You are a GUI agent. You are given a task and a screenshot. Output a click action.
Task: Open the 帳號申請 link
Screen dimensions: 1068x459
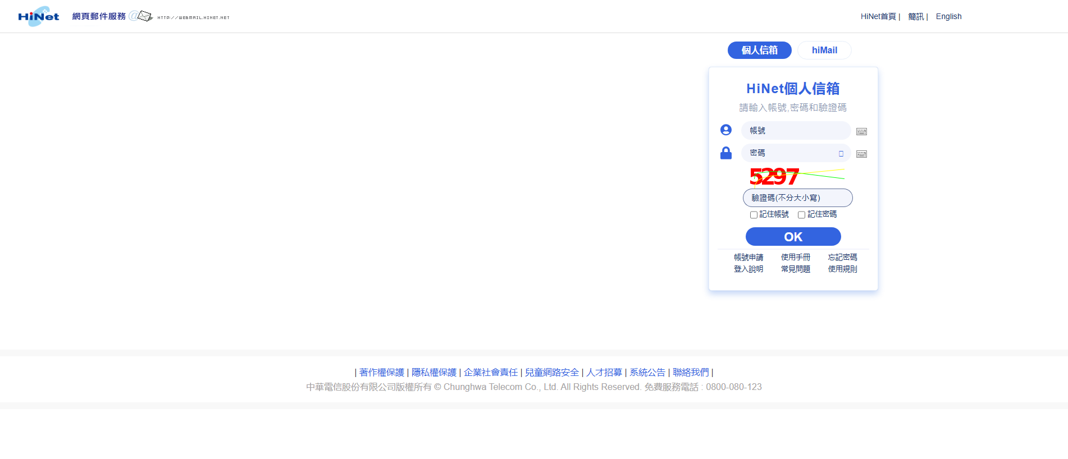click(x=748, y=257)
